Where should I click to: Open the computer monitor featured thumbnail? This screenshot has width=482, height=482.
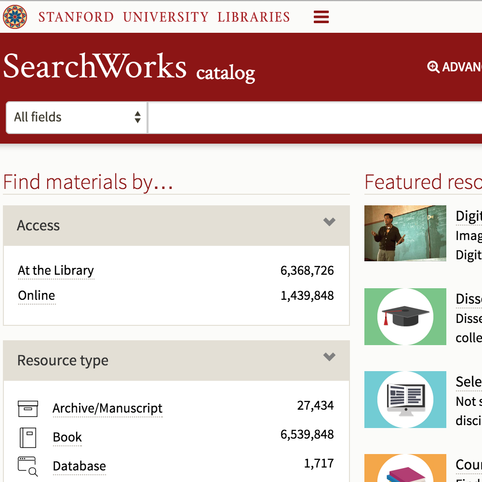coord(405,400)
